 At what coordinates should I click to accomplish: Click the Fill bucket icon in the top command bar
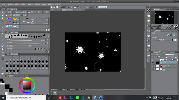(x=75, y=7)
